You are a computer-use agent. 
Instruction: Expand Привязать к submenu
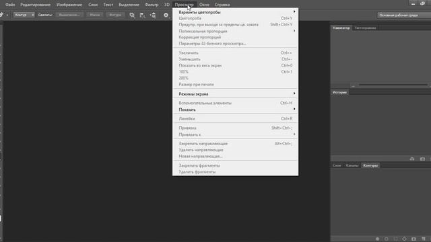235,134
